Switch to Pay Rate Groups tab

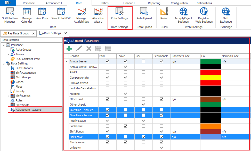[18, 33]
